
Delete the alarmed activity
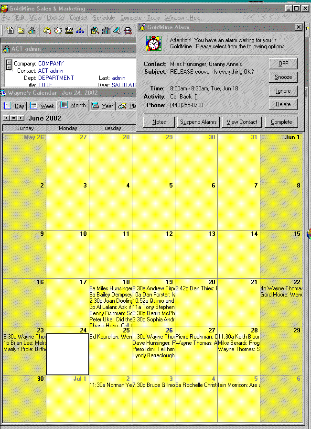283,104
